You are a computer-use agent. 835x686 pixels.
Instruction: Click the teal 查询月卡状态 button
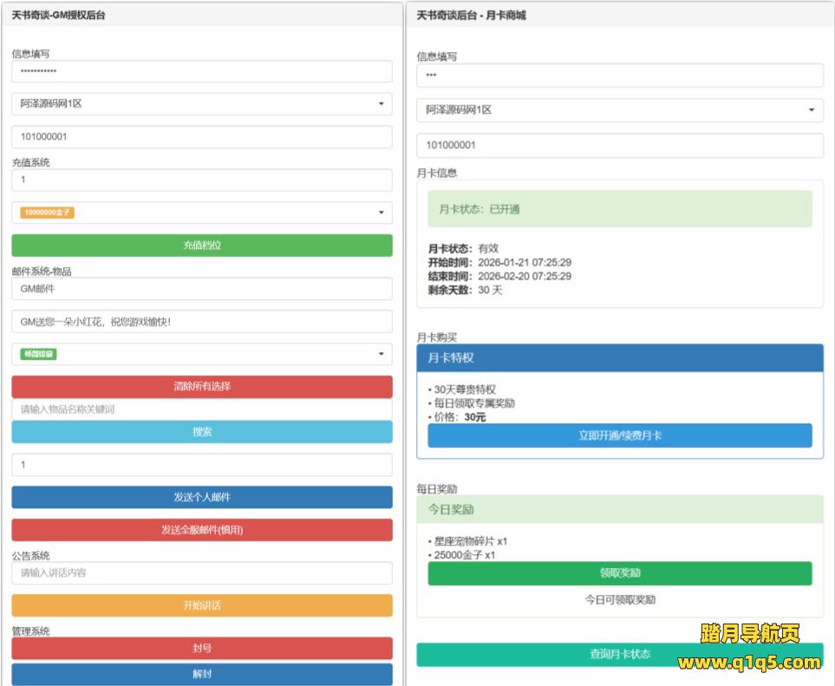619,656
